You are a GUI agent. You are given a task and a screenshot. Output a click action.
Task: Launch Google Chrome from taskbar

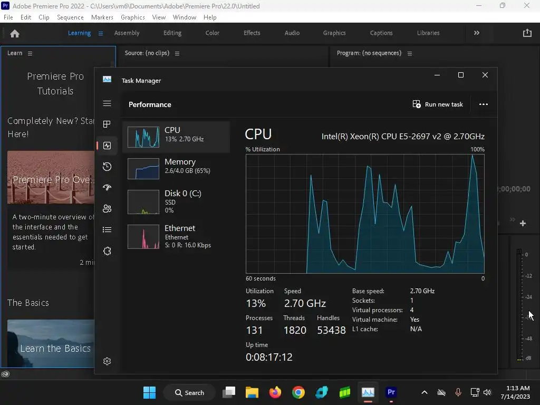tap(298, 392)
